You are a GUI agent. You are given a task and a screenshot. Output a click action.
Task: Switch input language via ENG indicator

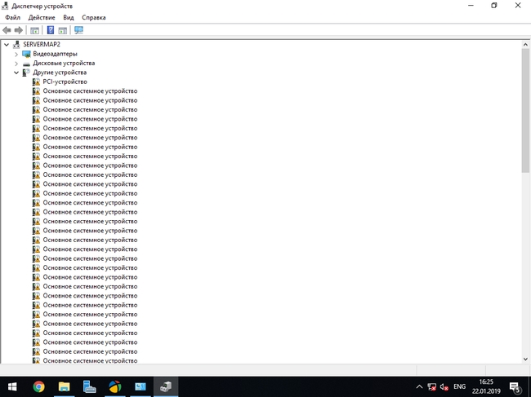pos(460,386)
